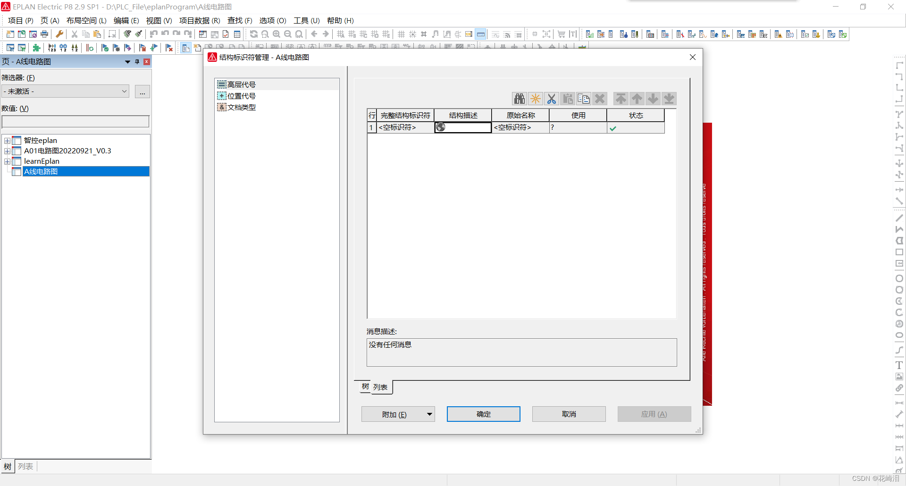Click the left arrow back icon
Image resolution: width=906 pixels, height=486 pixels.
[x=314, y=34]
